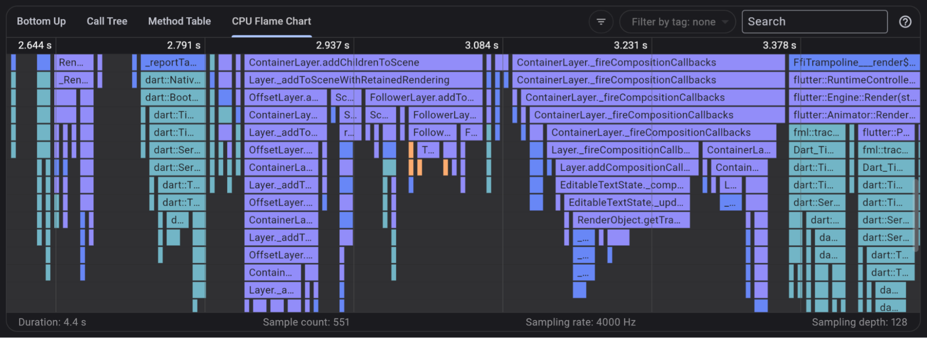This screenshot has height=338, width=927.
Task: Select the Method Table tab
Action: pos(179,21)
